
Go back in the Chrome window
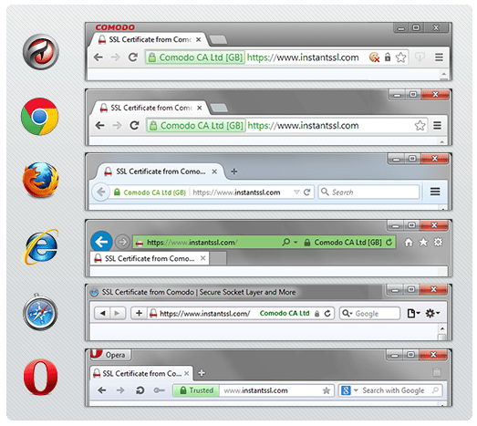[x=99, y=125]
